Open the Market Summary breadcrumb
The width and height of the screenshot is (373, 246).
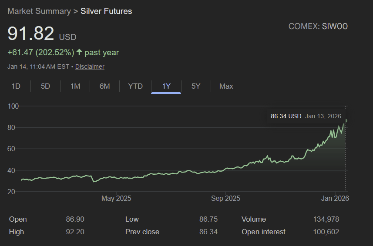tap(39, 11)
